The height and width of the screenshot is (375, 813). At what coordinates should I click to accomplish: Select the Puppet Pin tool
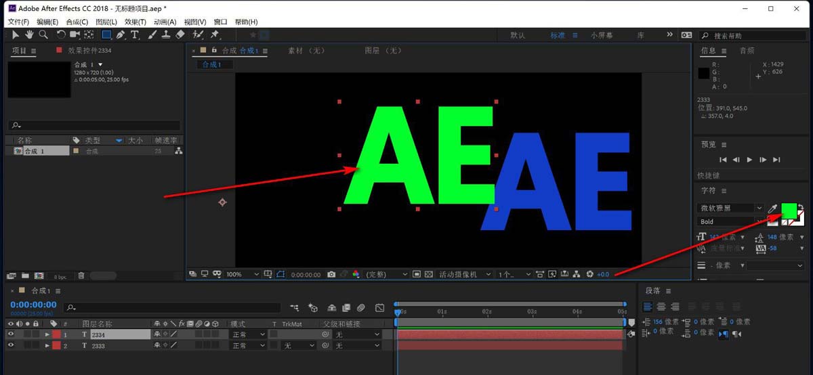tap(215, 35)
